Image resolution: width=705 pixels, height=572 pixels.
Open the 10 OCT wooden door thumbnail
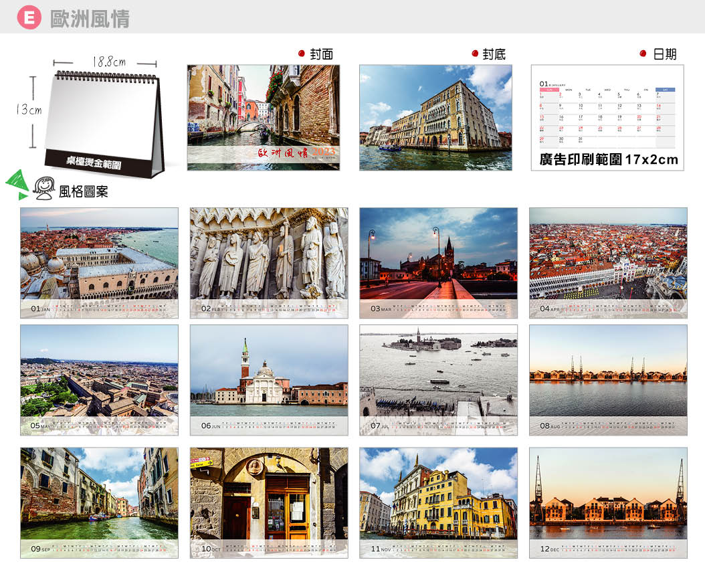269,502
